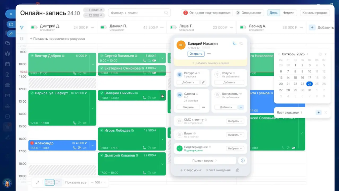Call Валерий Никитин using the phone icon in the popup
The height and width of the screenshot is (191, 339).
click(x=234, y=43)
